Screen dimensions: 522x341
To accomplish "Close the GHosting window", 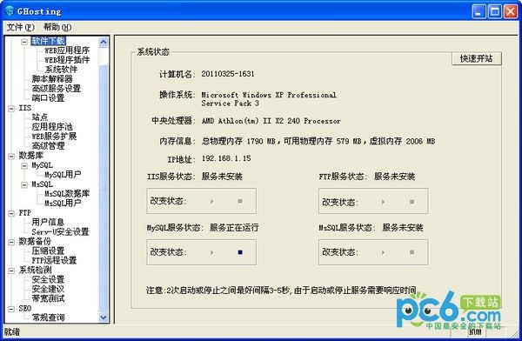I will click(x=510, y=11).
